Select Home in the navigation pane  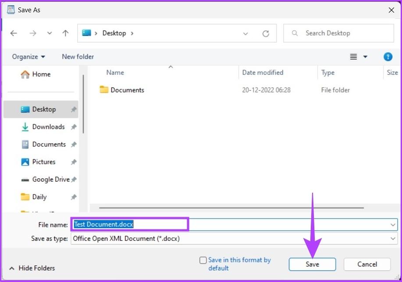click(x=36, y=74)
